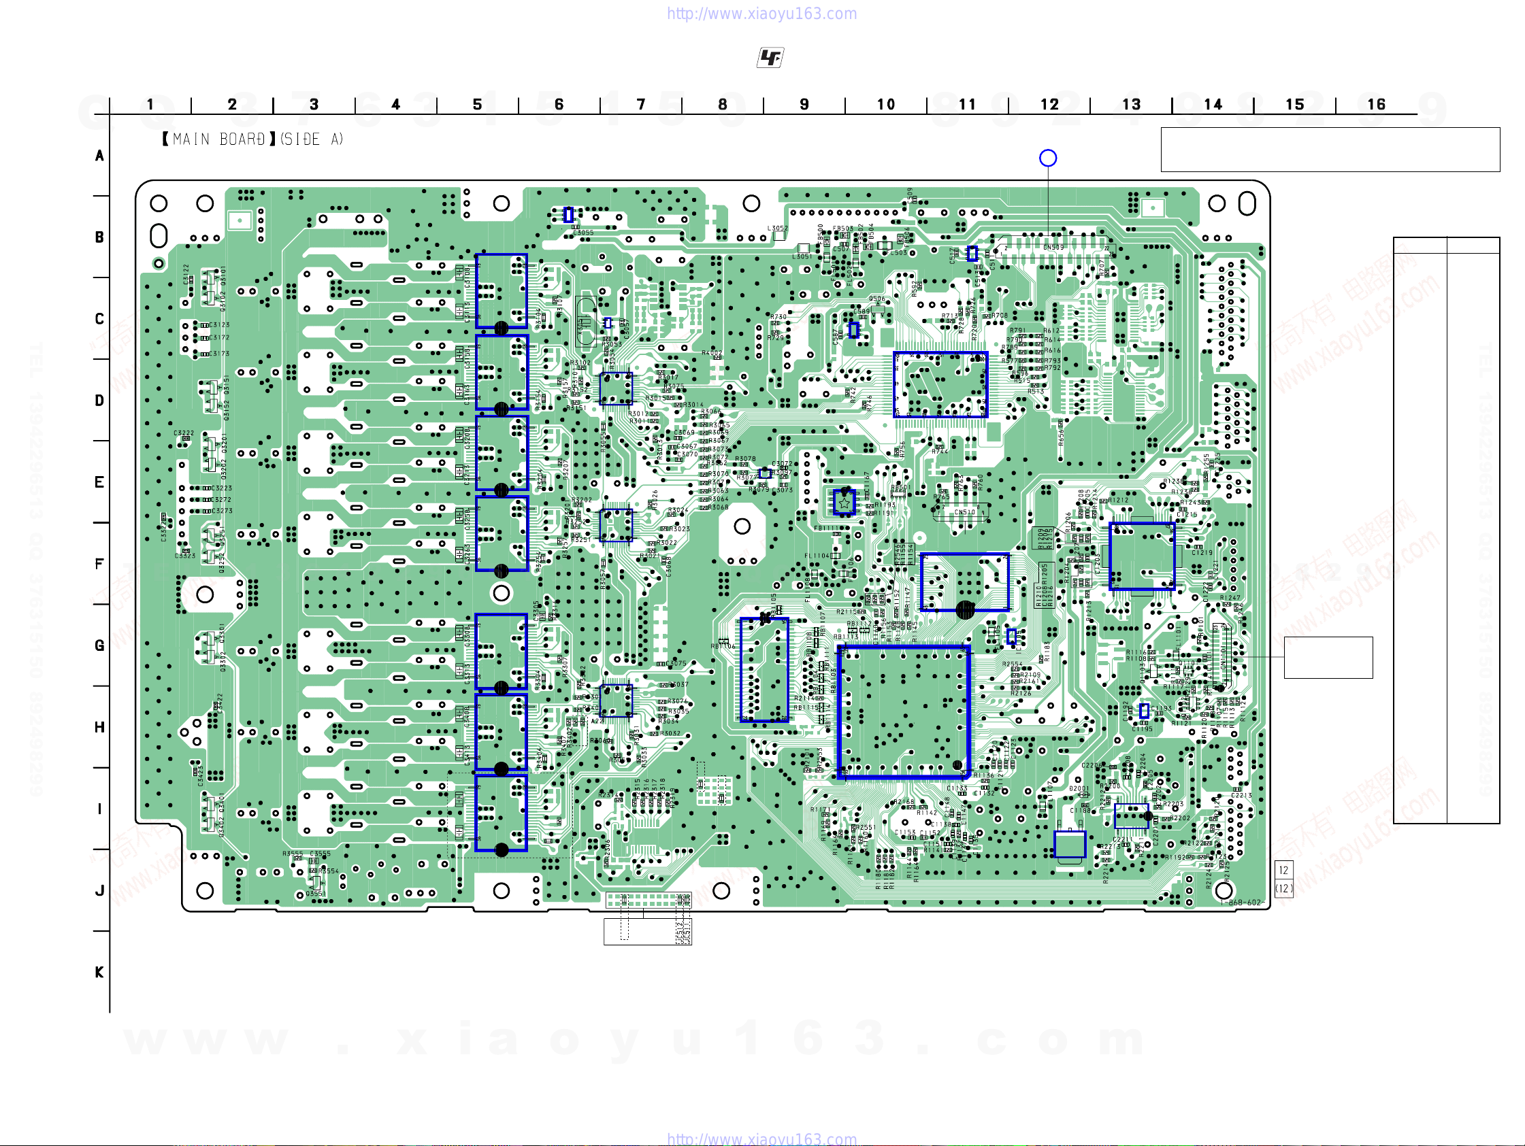1525x1146 pixels.
Task: Click column grid label 10
Action: [x=886, y=104]
